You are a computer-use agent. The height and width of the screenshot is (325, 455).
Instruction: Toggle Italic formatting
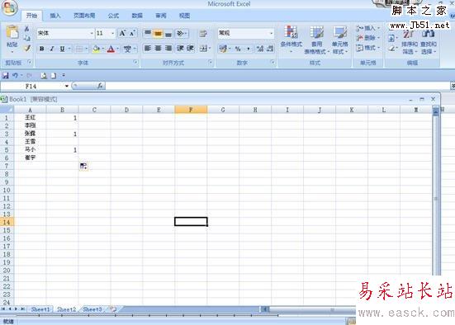point(52,49)
